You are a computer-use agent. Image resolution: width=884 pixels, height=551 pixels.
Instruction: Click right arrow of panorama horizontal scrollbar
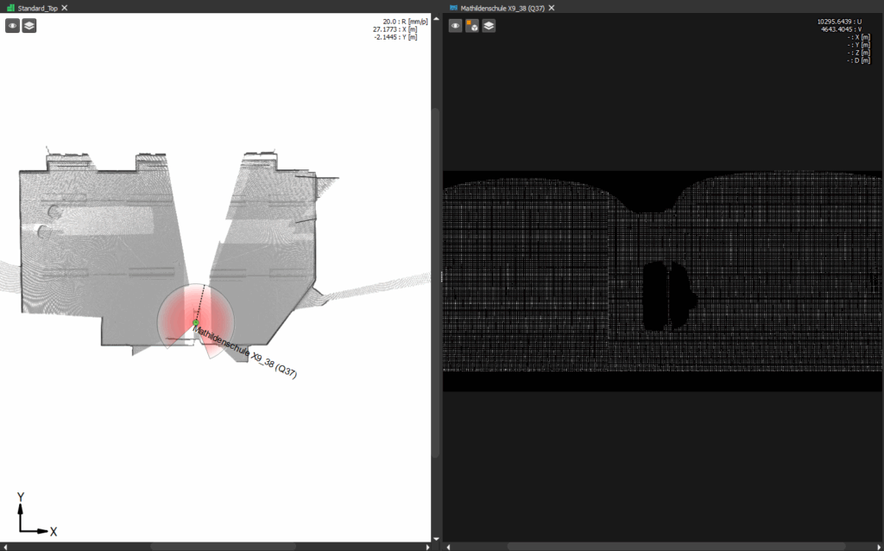coord(879,547)
